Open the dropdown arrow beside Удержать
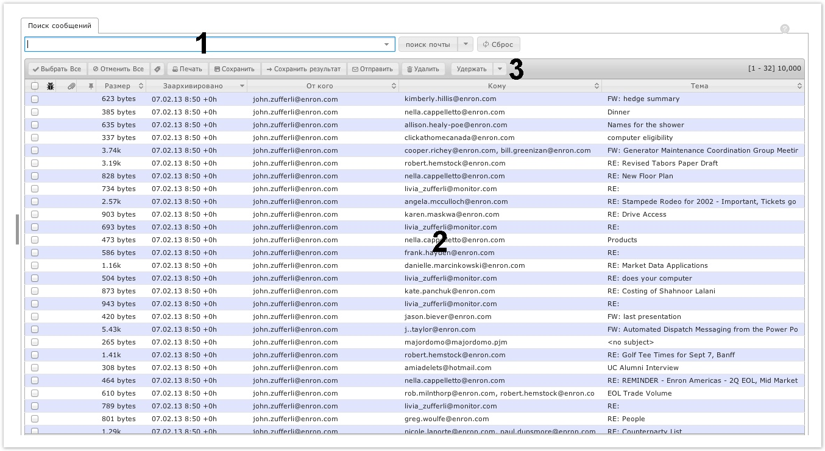This screenshot has width=825, height=451. coord(500,69)
